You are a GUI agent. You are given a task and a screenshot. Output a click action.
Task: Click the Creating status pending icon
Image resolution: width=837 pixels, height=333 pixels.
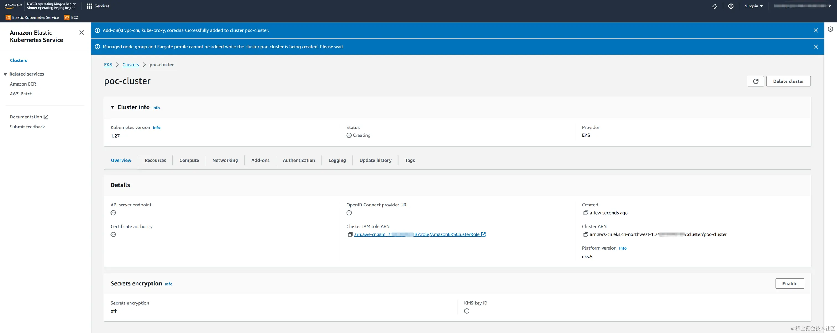(349, 135)
